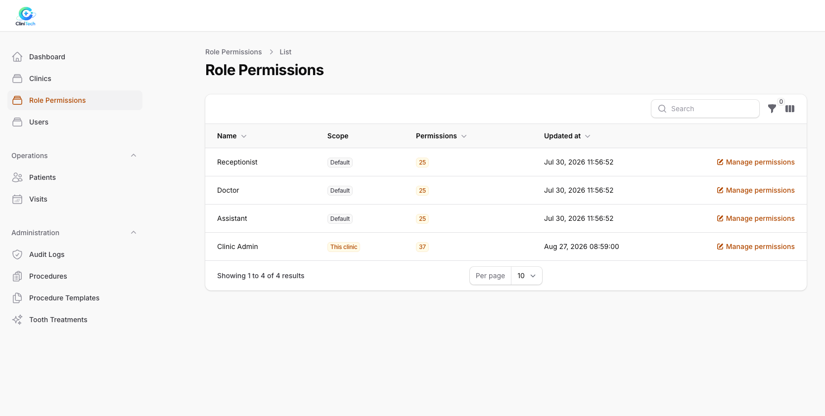
Task: Sort the table by Updated at column
Action: coord(567,136)
